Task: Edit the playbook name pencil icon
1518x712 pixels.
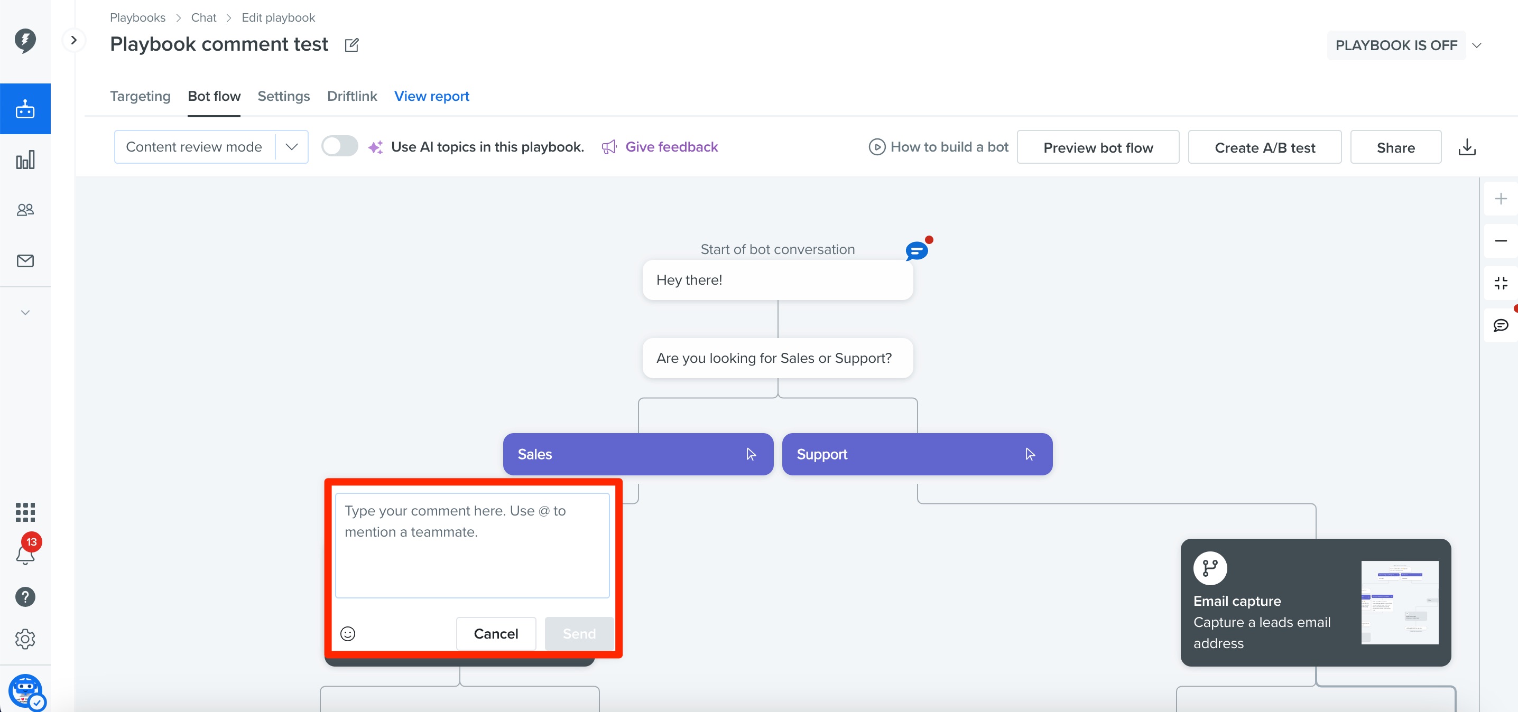Action: [352, 45]
